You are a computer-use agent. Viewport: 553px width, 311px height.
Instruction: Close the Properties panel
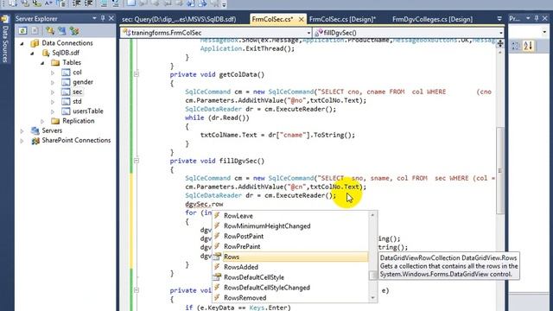coord(545,18)
